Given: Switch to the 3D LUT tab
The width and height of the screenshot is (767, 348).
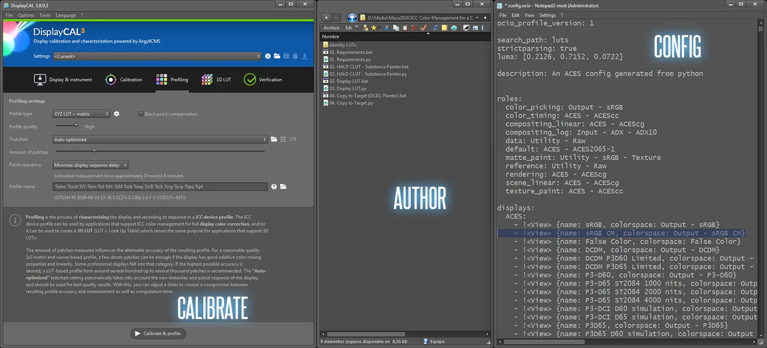Looking at the screenshot, I should click(216, 79).
